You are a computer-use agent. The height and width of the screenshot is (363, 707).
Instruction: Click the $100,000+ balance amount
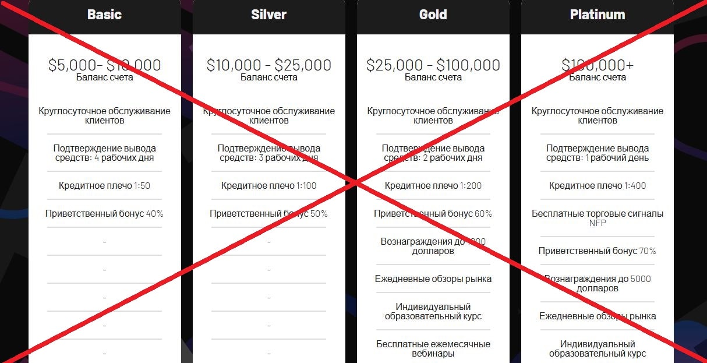[597, 65]
